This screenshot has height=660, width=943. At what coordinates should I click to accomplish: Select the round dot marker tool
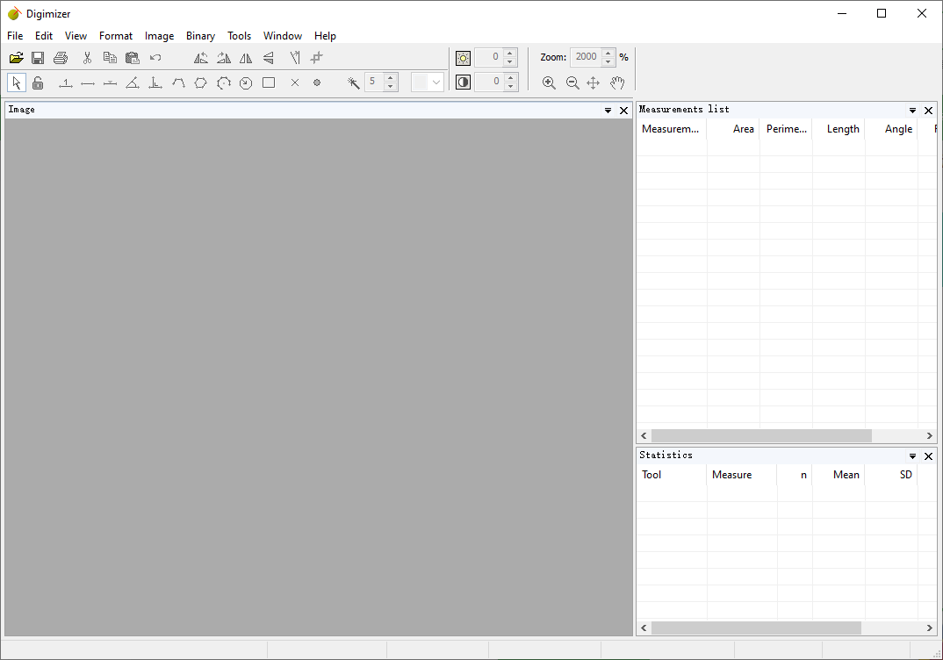(x=317, y=83)
